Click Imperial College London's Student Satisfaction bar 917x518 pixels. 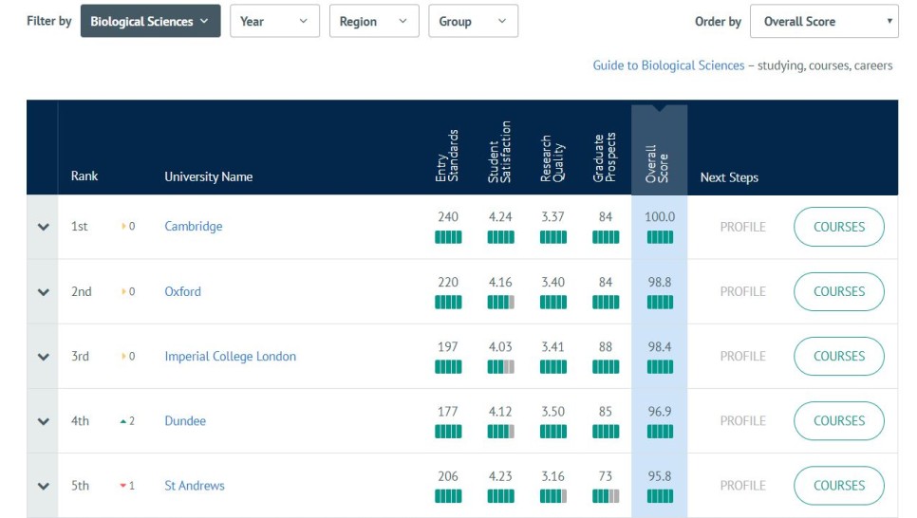tap(500, 366)
